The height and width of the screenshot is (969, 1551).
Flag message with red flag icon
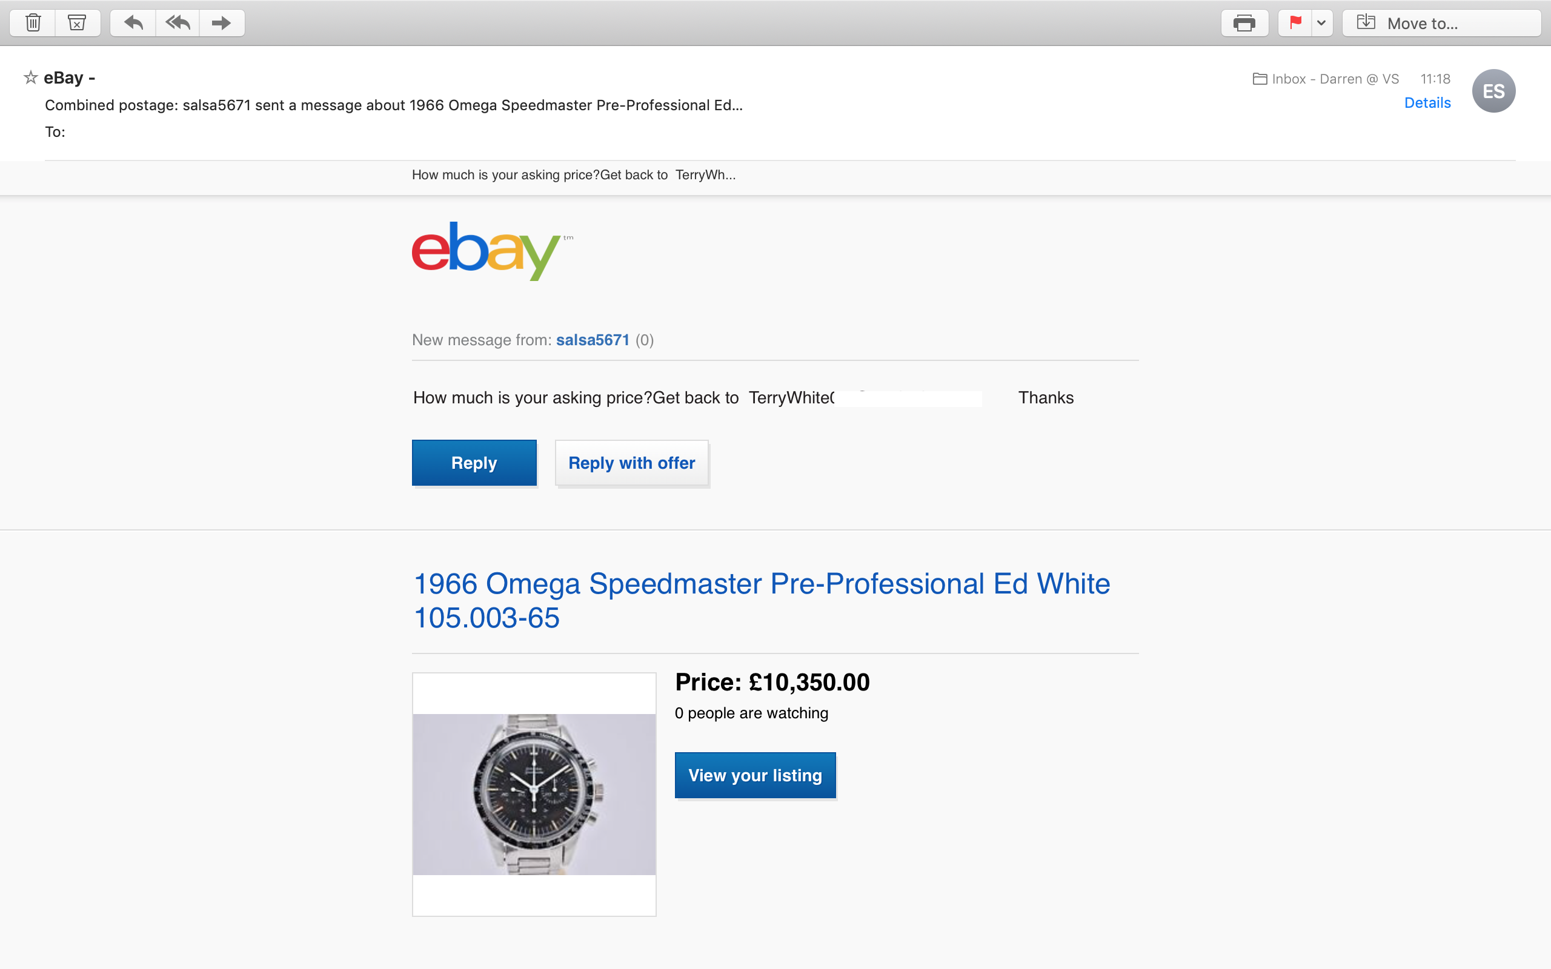click(1295, 23)
